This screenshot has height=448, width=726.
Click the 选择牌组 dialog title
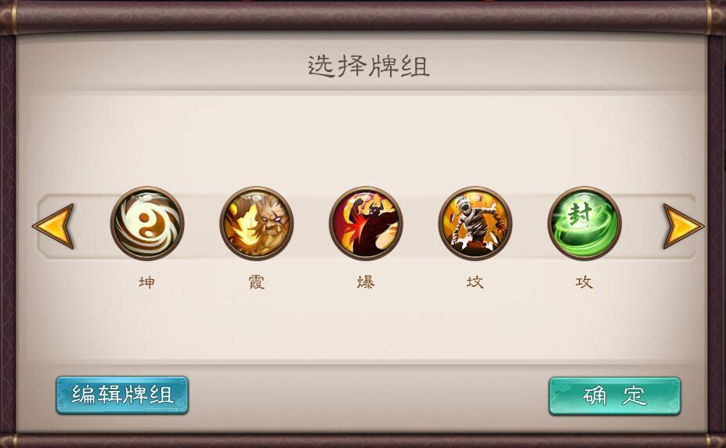[x=369, y=66]
